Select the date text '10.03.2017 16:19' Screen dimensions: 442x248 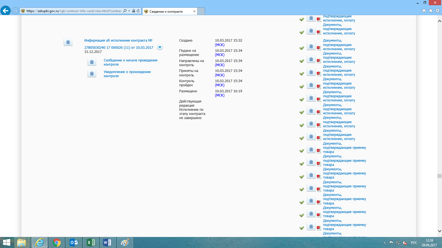pos(228,91)
